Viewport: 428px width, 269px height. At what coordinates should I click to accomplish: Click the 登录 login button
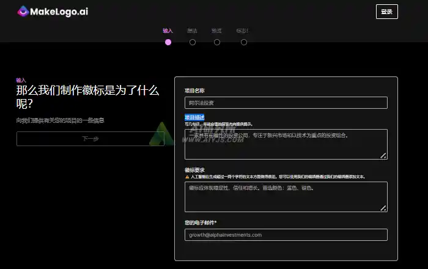(x=386, y=12)
